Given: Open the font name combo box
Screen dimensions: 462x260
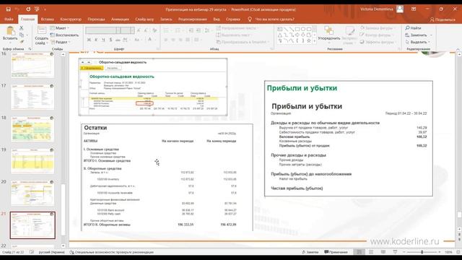Looking at the screenshot, I should pos(103,30).
